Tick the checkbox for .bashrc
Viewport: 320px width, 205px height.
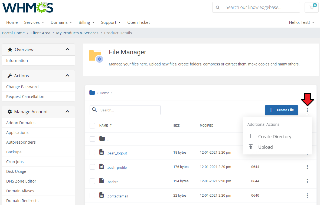[92, 181]
